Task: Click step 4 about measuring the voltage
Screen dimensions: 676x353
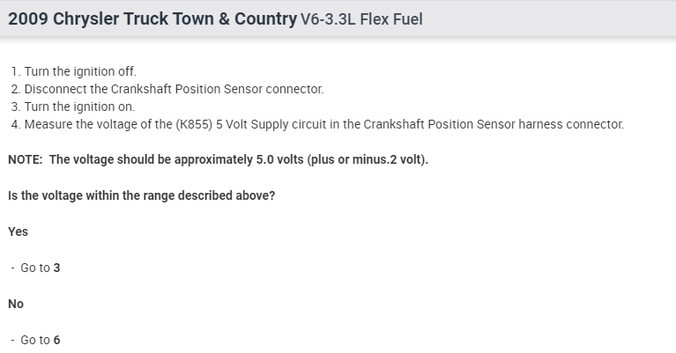Action: pos(317,124)
